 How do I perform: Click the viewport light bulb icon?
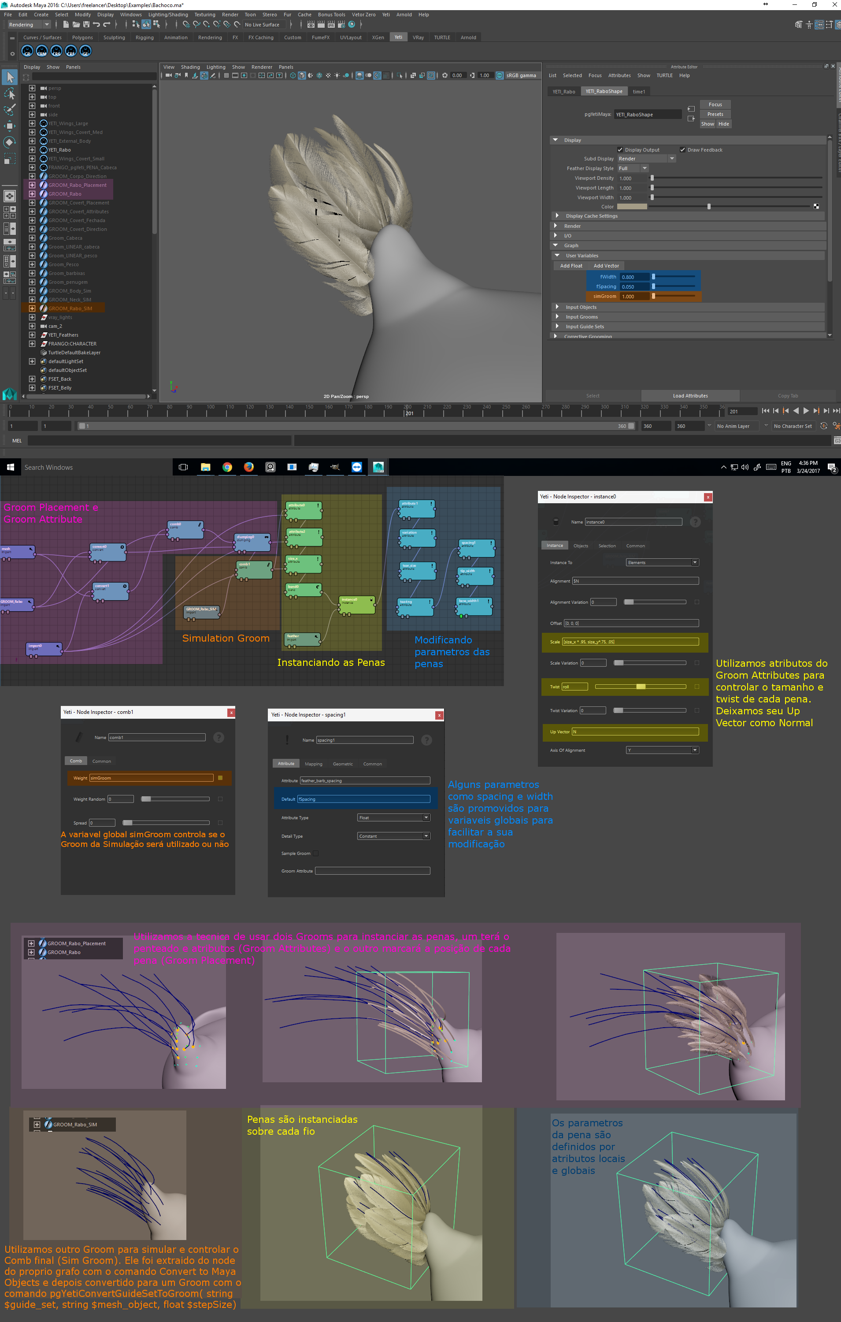(x=337, y=76)
